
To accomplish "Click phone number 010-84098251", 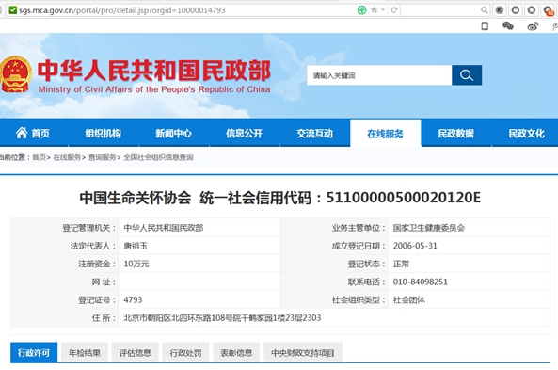I will coord(421,282).
